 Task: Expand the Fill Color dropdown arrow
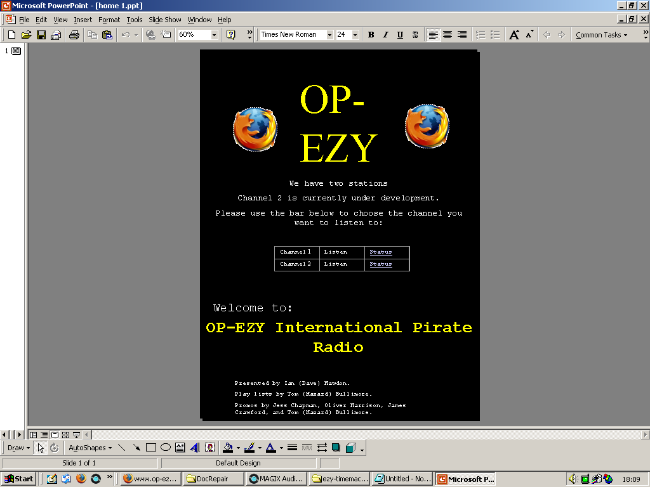click(238, 448)
